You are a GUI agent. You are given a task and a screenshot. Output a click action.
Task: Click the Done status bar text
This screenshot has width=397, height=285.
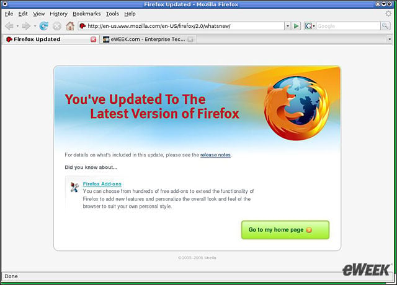(11, 276)
